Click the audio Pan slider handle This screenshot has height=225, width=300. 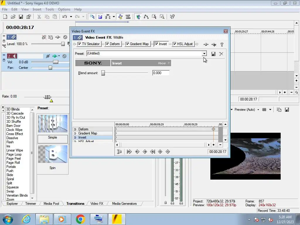(50, 68)
